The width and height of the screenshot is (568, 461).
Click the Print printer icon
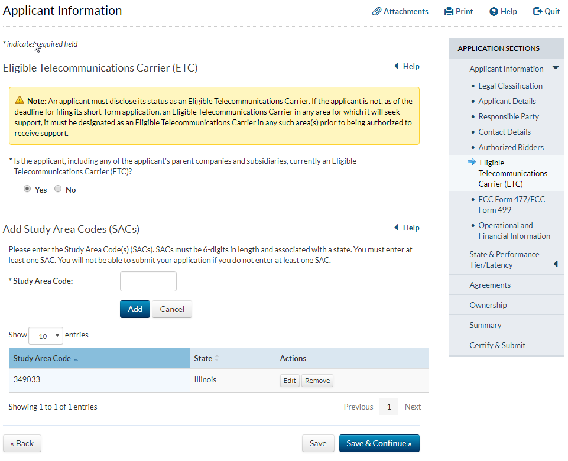[449, 12]
